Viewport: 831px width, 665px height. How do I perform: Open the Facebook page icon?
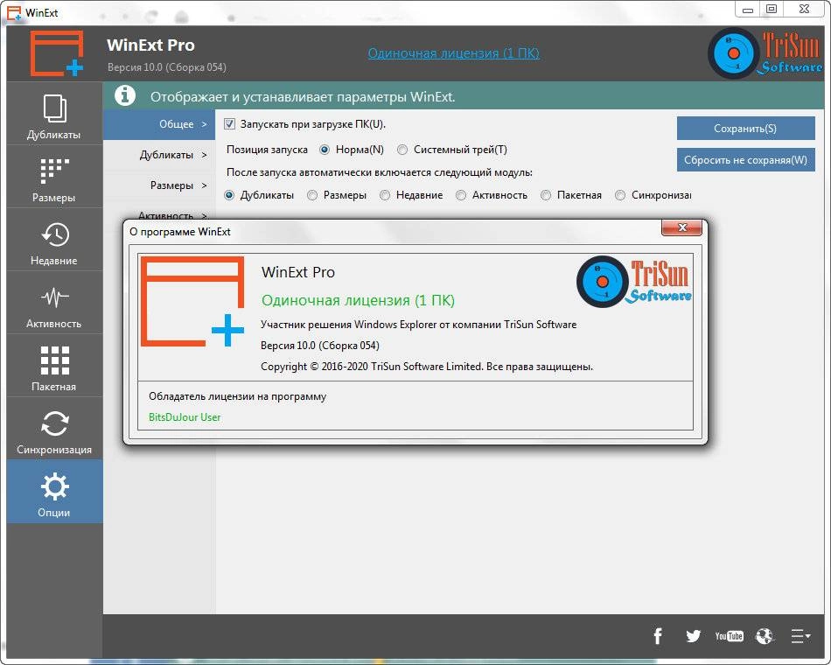tap(658, 636)
